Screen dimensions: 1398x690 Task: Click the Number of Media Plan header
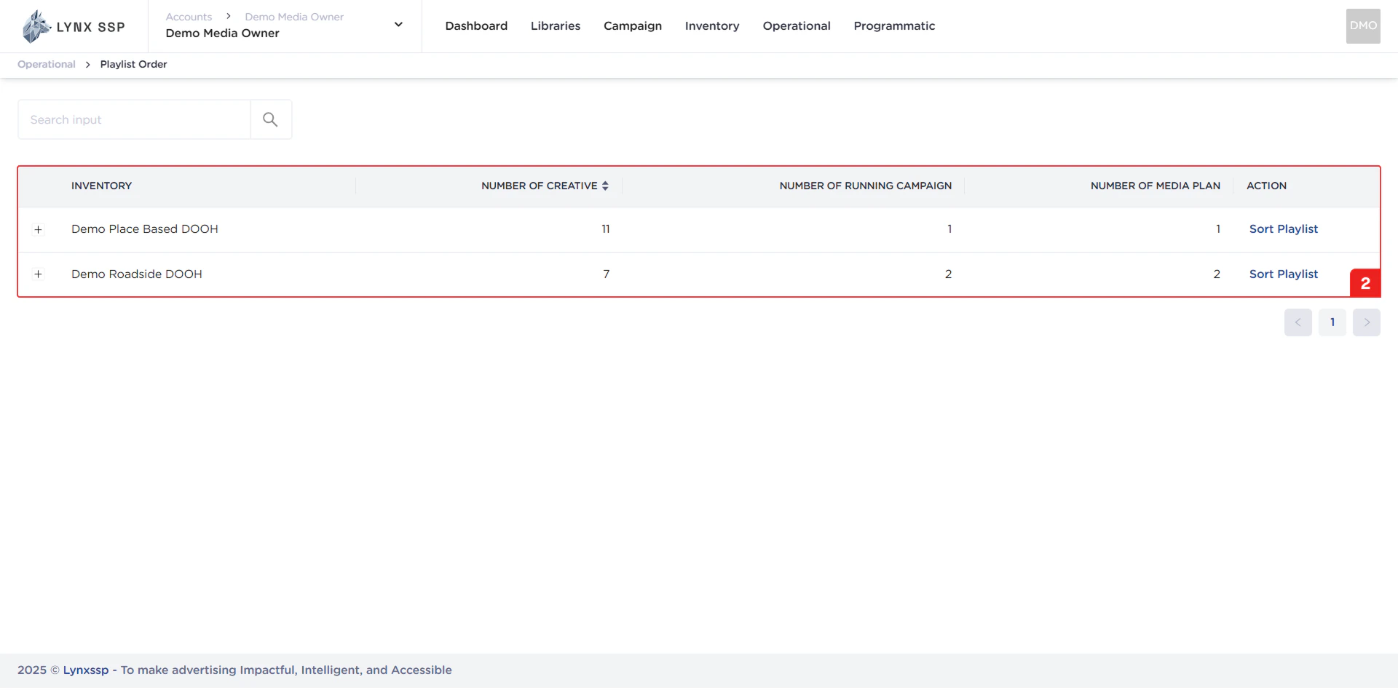(x=1156, y=186)
